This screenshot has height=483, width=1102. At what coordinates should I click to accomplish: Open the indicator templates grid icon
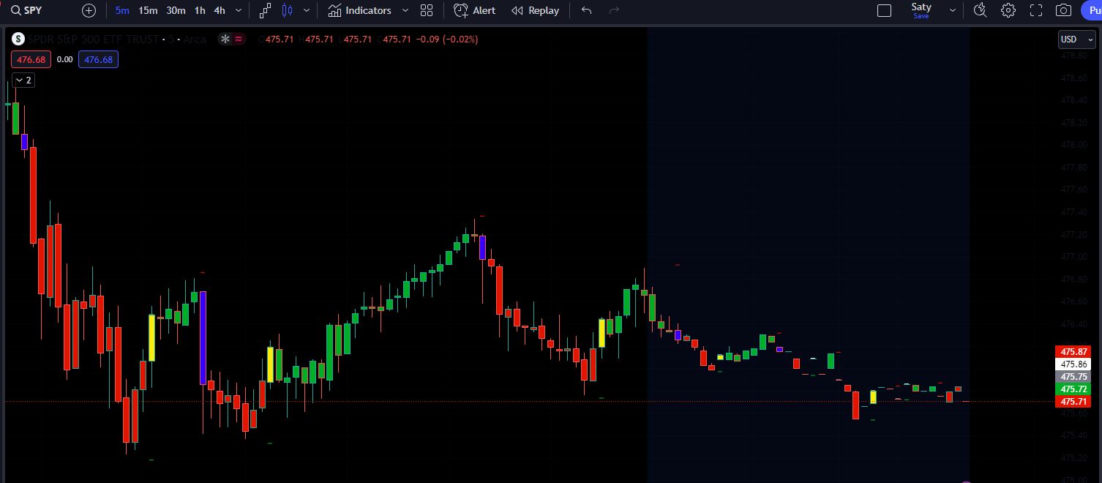427,10
